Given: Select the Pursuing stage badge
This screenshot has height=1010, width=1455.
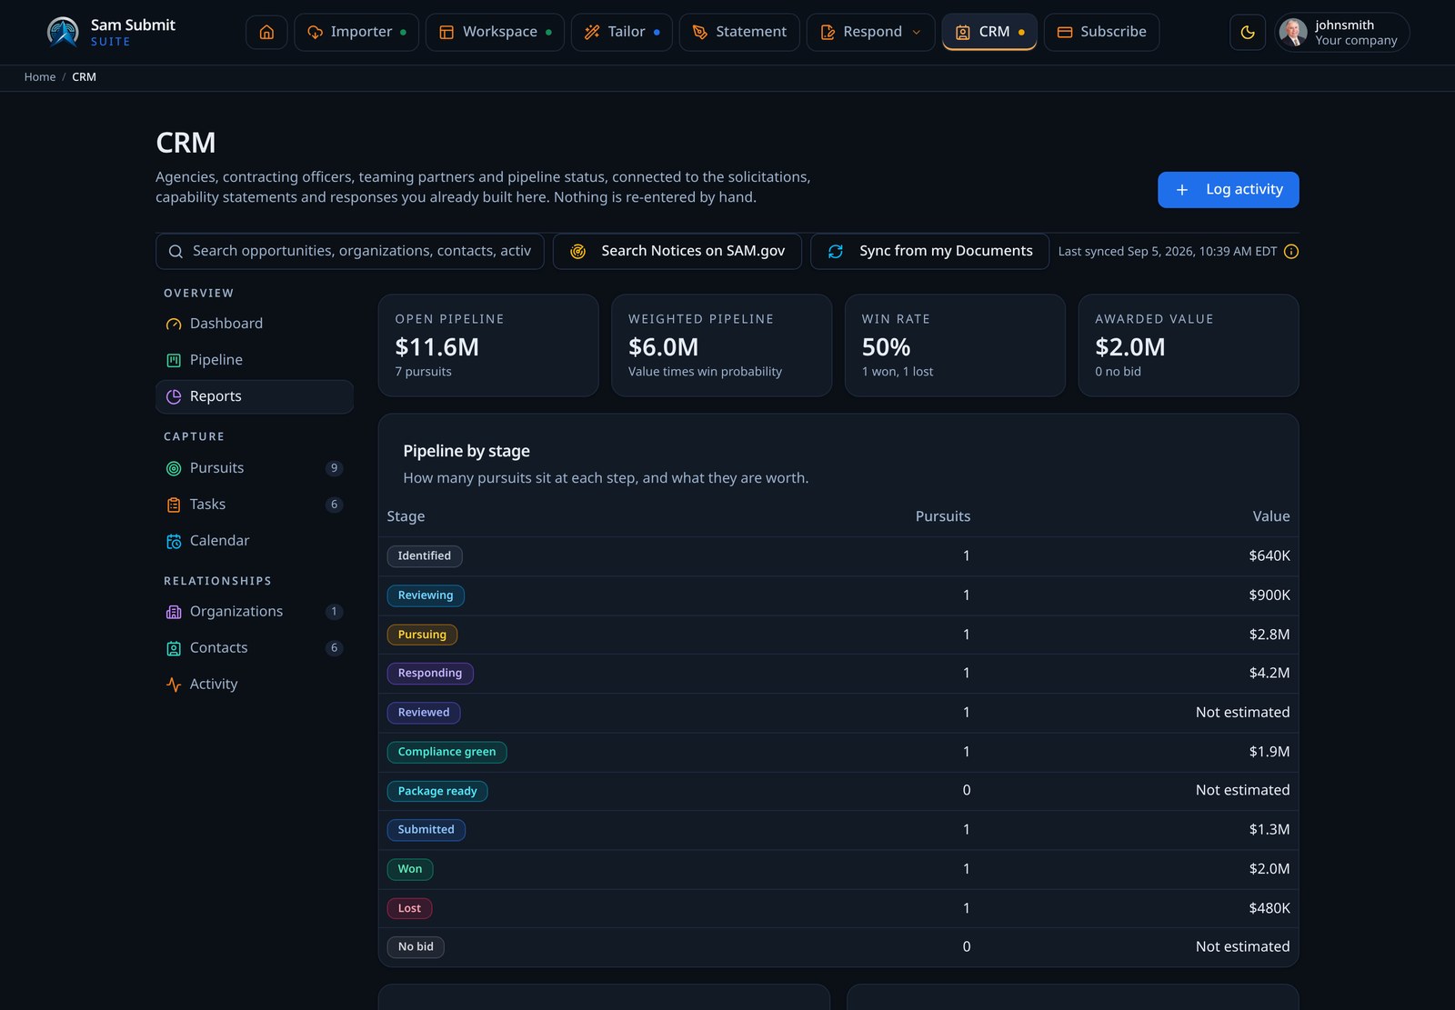Looking at the screenshot, I should [422, 635].
